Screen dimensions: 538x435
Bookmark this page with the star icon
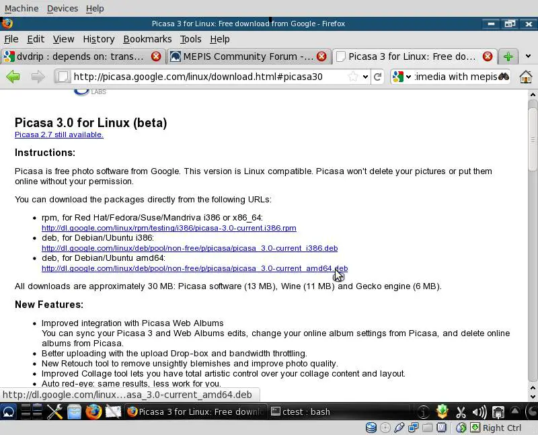coord(352,77)
